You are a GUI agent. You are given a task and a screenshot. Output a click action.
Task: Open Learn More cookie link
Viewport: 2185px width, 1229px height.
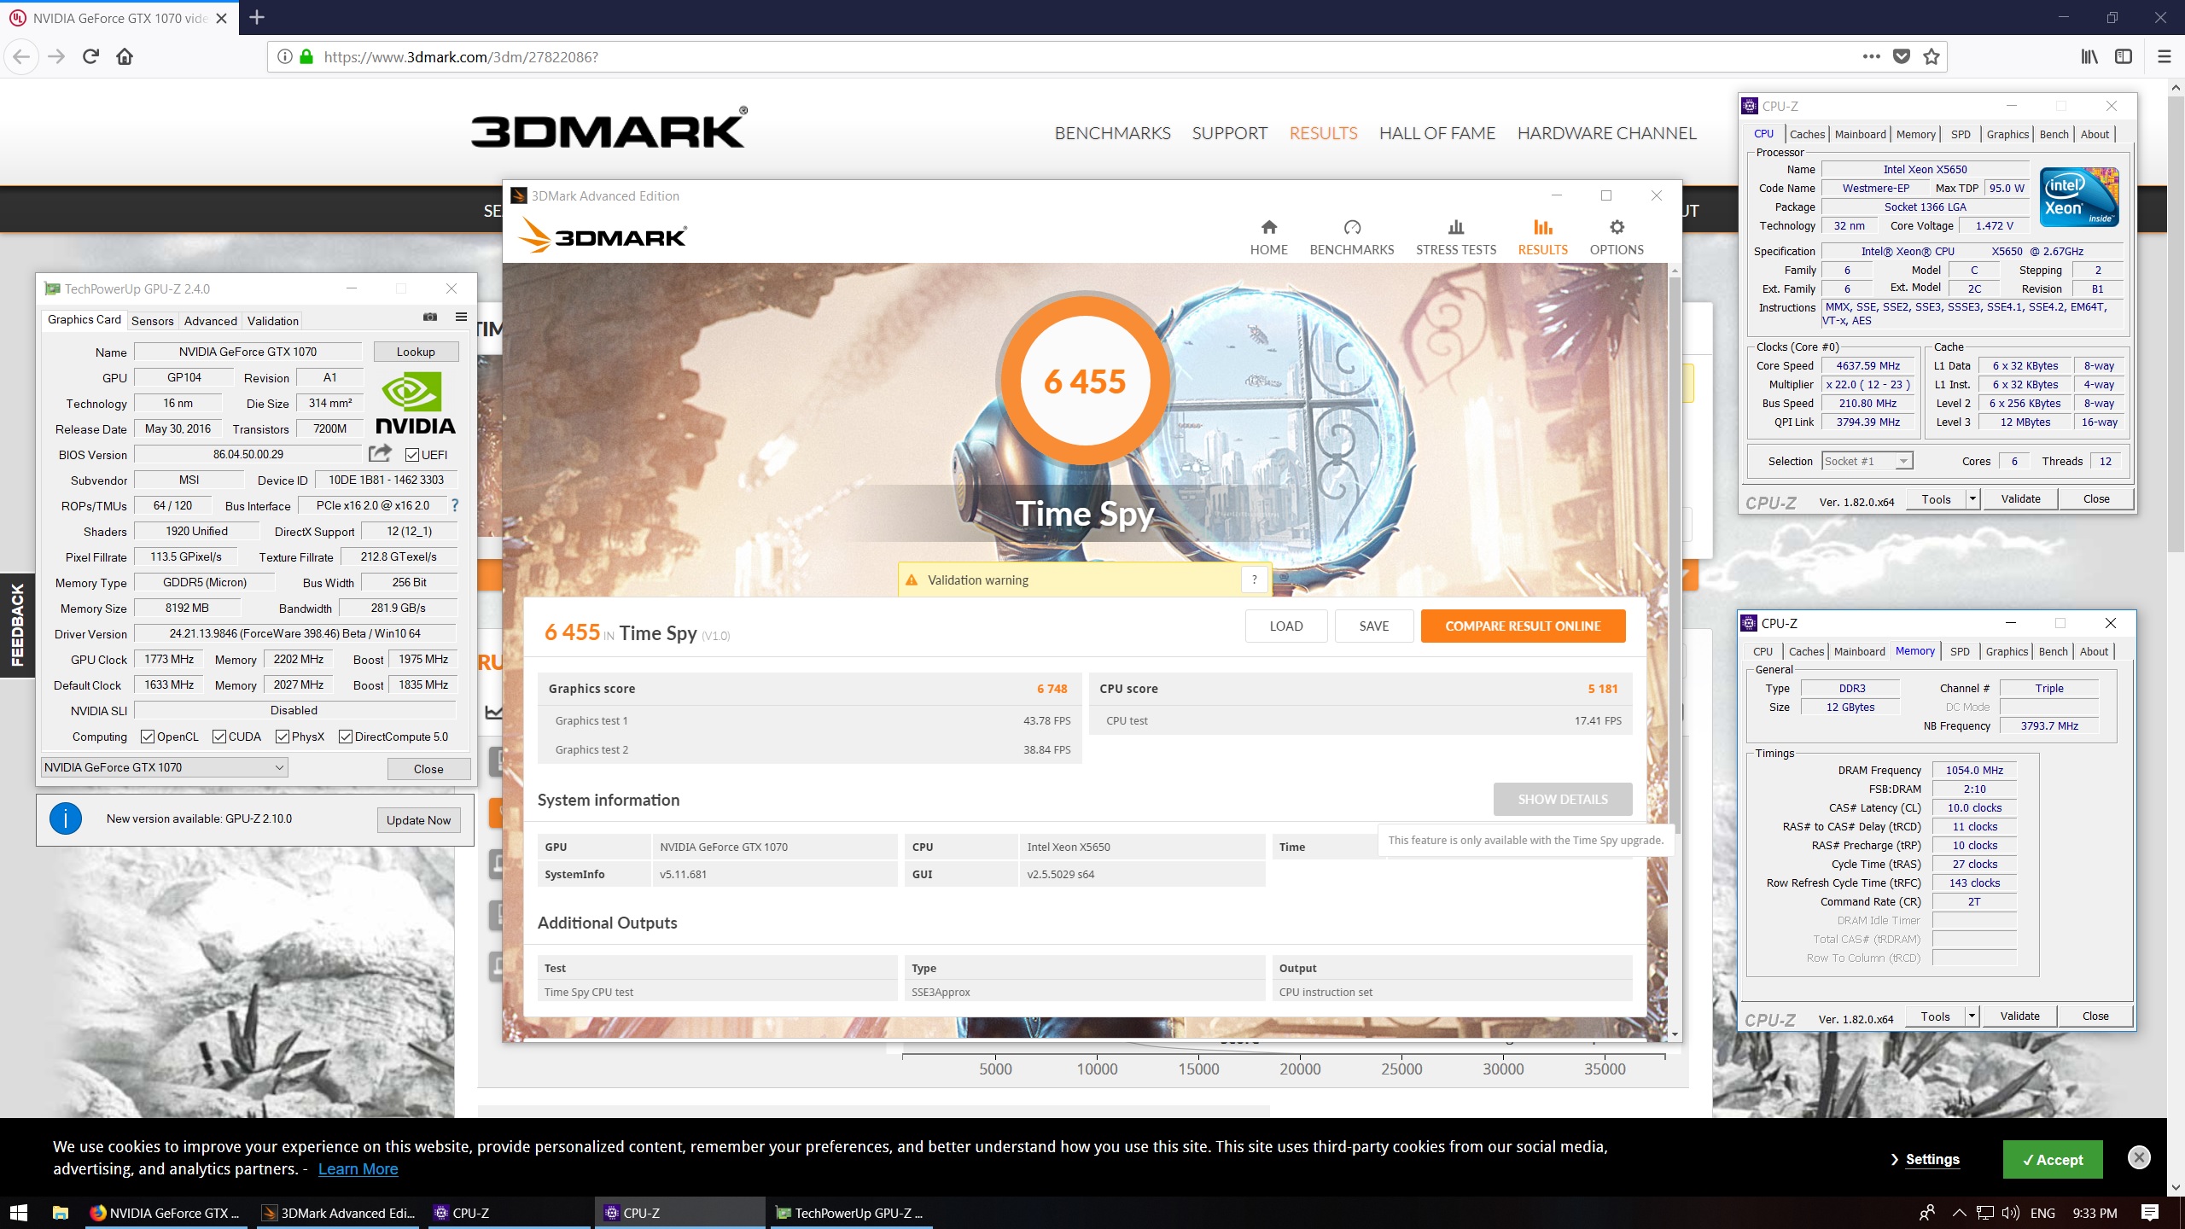coord(358,1169)
